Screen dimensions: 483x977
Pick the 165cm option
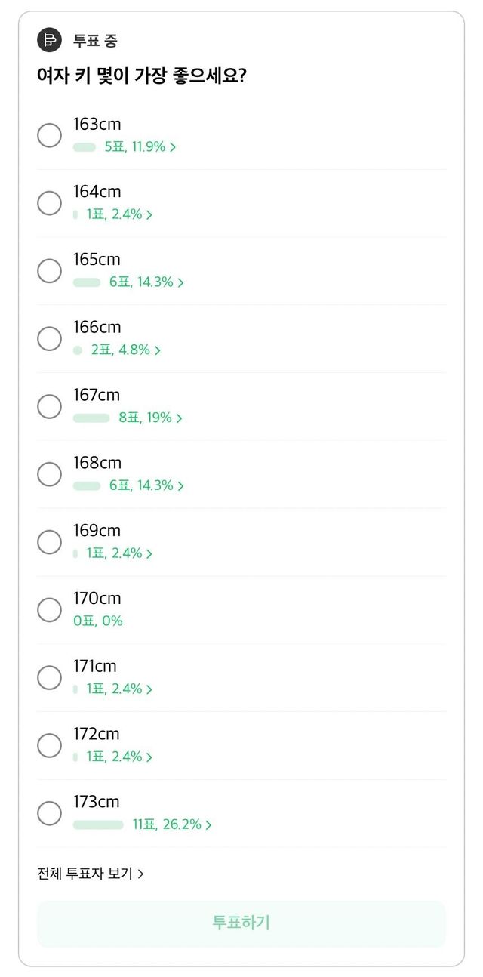point(50,271)
